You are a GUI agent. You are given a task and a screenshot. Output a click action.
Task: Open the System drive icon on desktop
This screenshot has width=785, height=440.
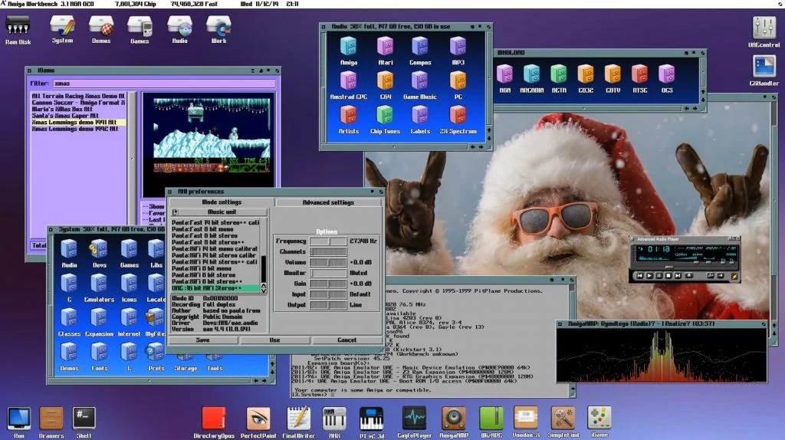click(x=62, y=29)
